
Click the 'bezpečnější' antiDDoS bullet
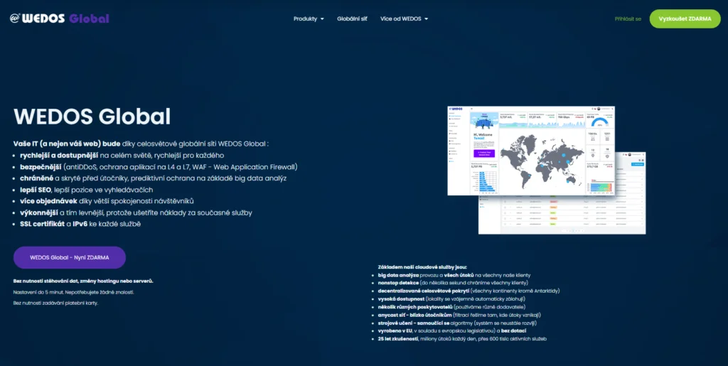(159, 167)
